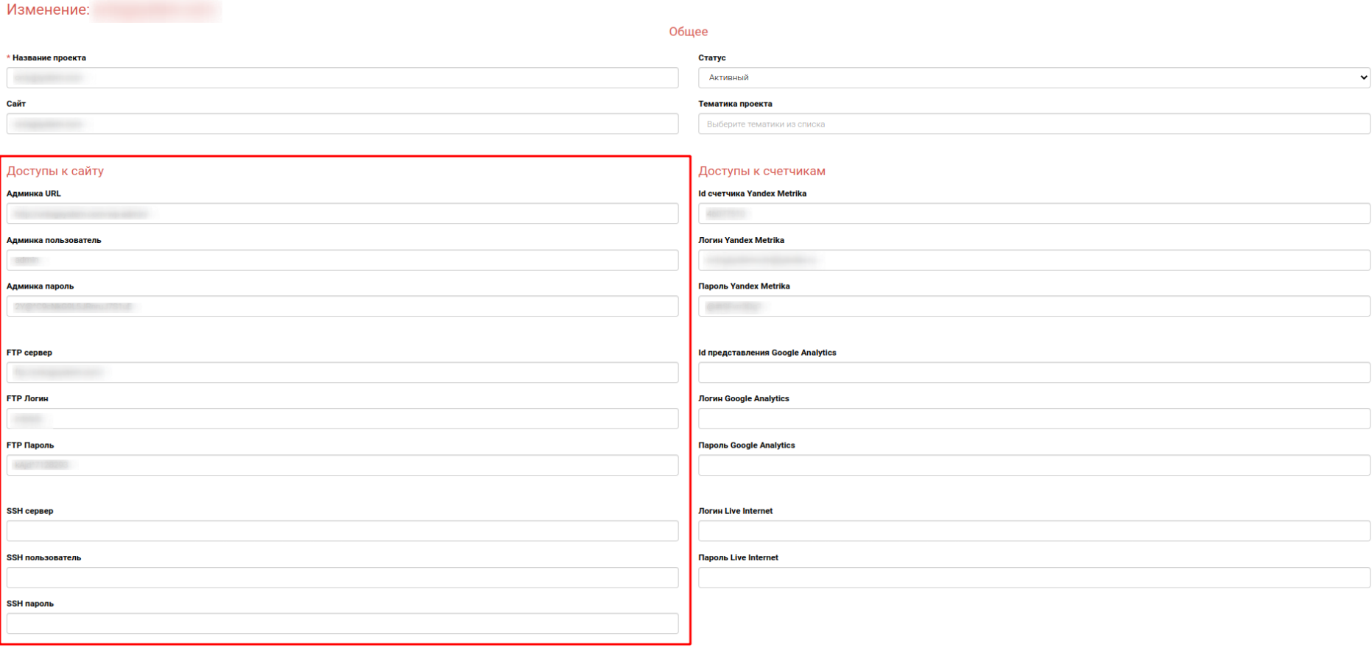
Task: Click the empty SSH сервер field
Action: click(x=342, y=531)
